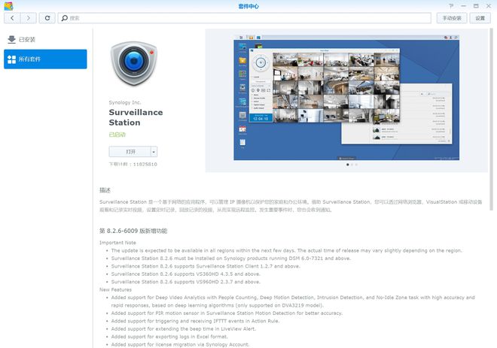Image resolution: width=497 pixels, height=348 pixels.
Task: Click the 所有套件 grid icon in sidebar
Action: click(11, 59)
